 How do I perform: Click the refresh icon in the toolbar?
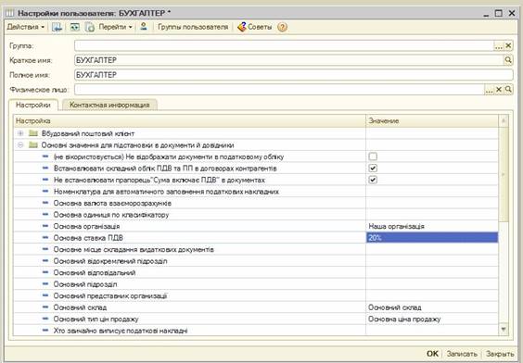pyautogui.click(x=75, y=27)
